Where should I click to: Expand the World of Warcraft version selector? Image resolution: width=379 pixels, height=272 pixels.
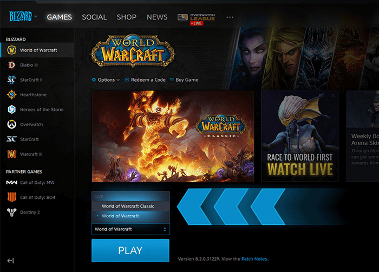[130, 229]
